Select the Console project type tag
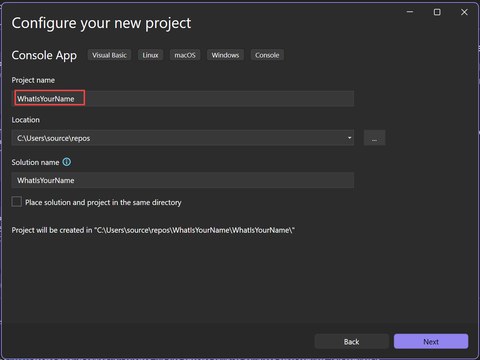The image size is (480, 360). click(267, 55)
